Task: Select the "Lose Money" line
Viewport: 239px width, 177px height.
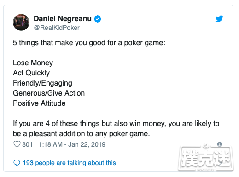Action: [x=33, y=63]
